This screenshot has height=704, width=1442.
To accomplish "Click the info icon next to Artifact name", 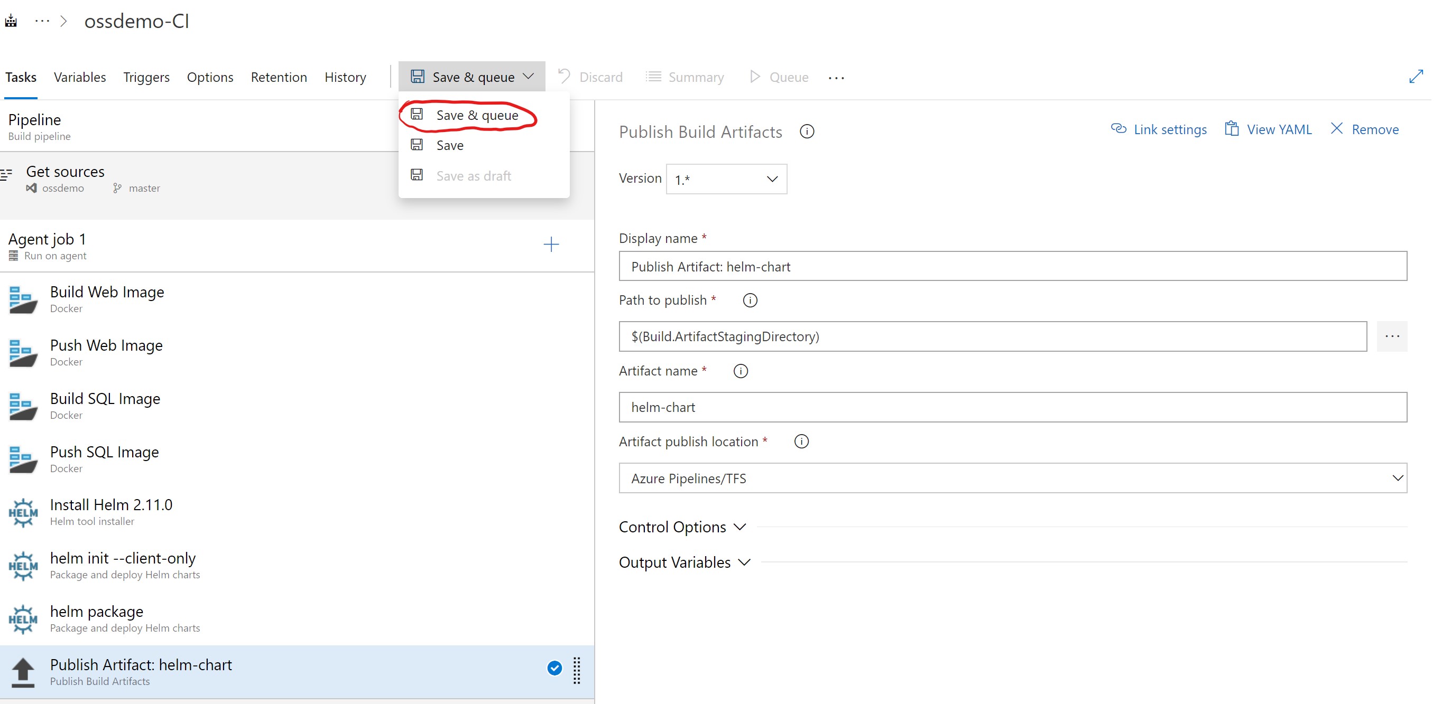I will [741, 371].
